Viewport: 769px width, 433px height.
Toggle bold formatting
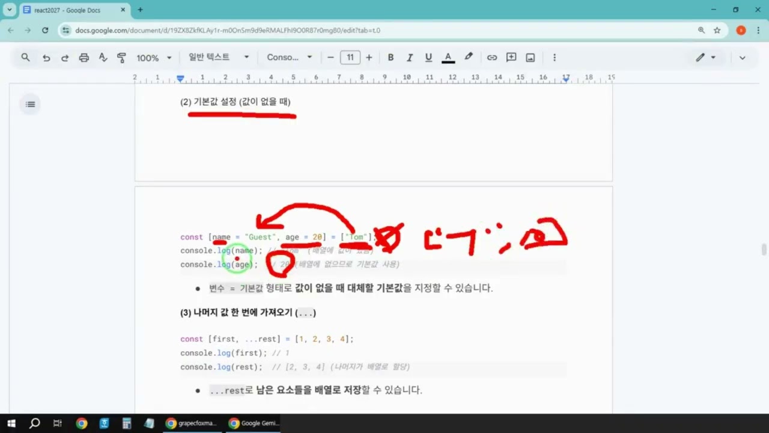click(x=391, y=58)
